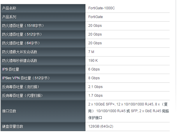Click the 产品系列 row label

point(9,17)
